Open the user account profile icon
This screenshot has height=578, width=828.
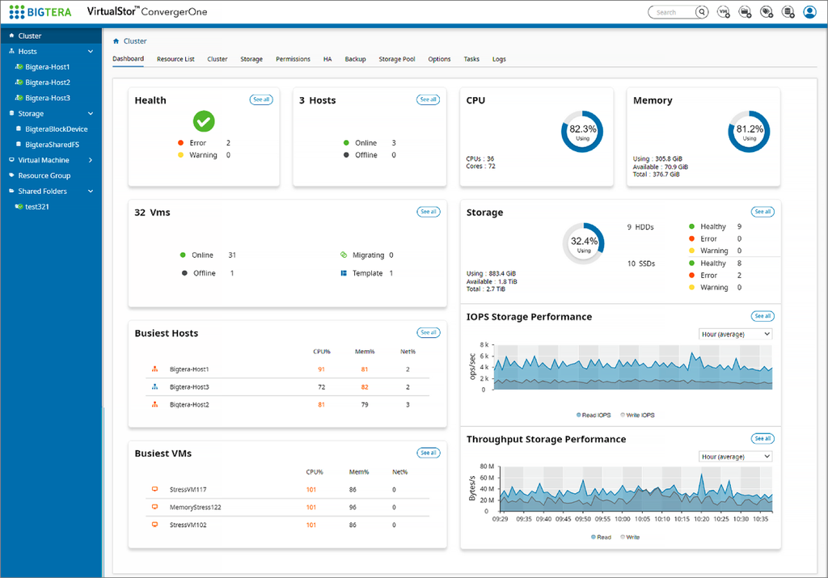809,12
